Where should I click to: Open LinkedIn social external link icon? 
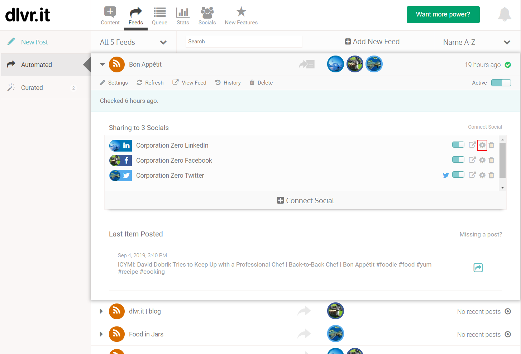click(473, 145)
